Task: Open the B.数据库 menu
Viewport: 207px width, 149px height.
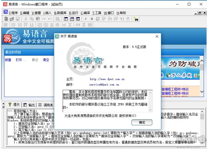Action: [x=60, y=13]
